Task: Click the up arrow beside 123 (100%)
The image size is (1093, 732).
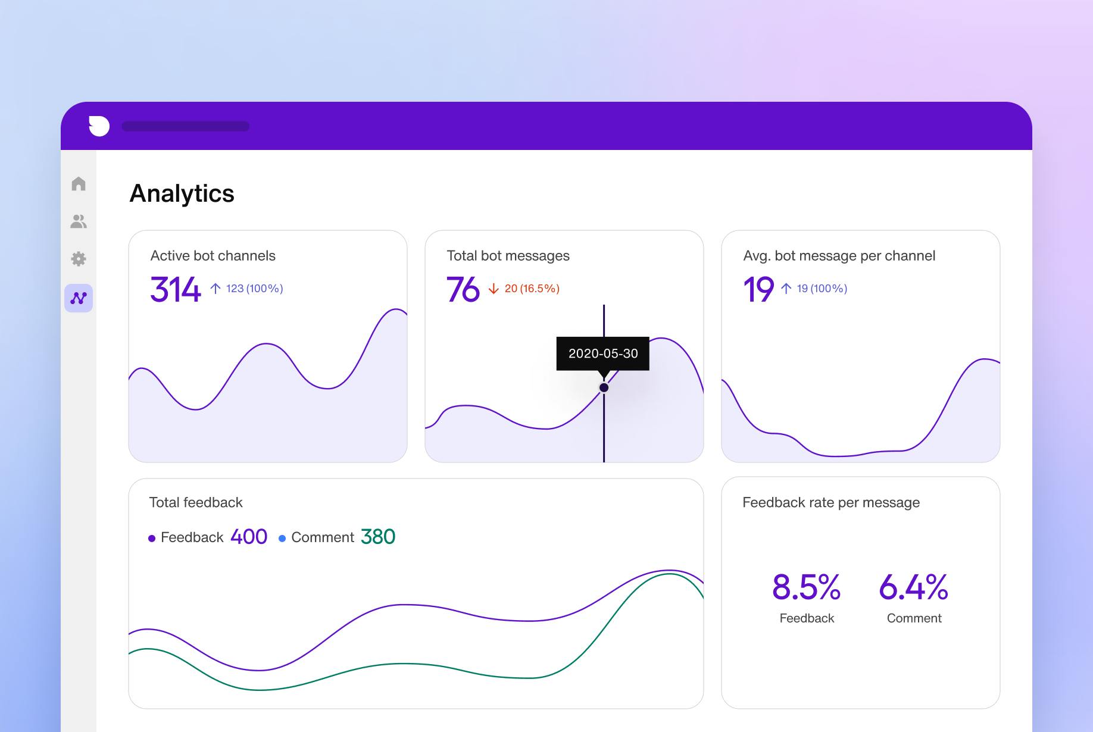Action: pos(216,289)
